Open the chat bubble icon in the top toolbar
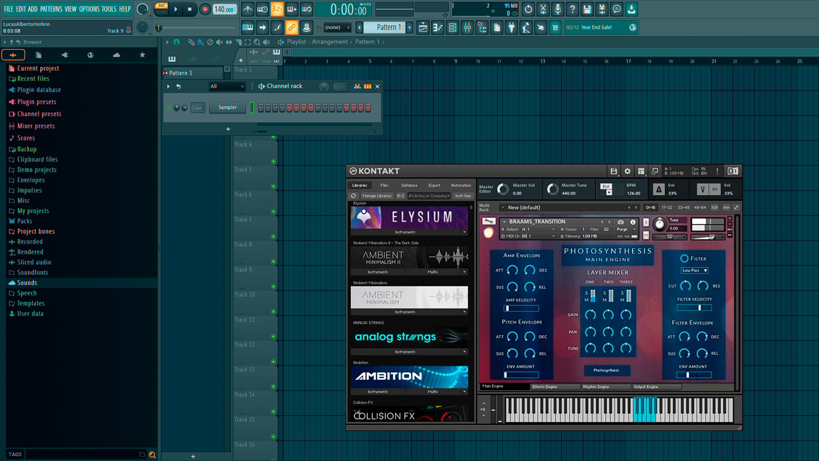The image size is (819, 461). point(617,9)
